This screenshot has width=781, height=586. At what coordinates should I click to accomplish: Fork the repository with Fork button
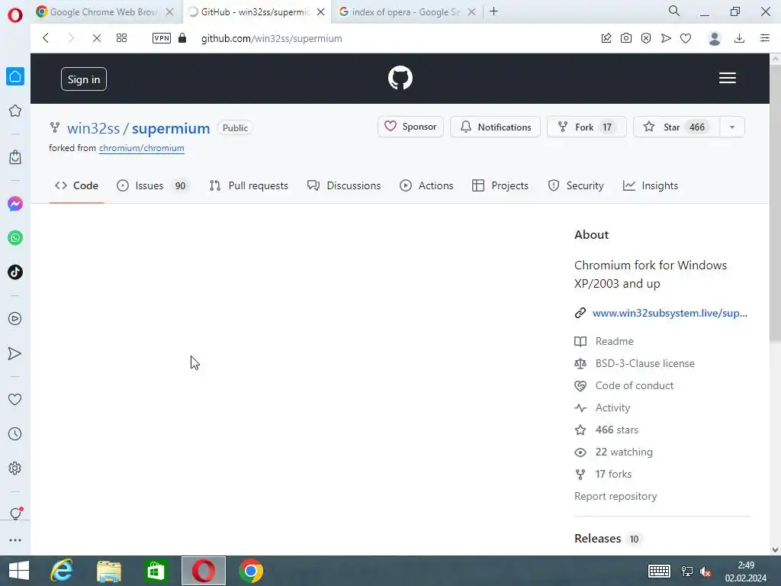pyautogui.click(x=587, y=127)
